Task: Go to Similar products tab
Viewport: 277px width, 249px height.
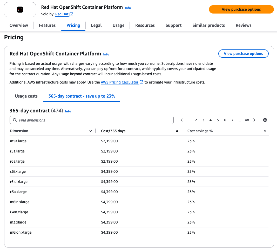Action: [x=209, y=25]
